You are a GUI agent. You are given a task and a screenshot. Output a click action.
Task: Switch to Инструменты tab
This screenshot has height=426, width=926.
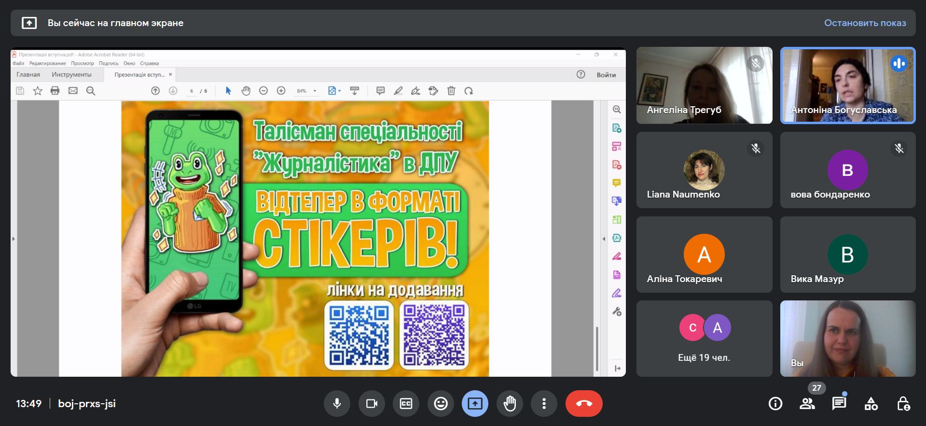pyautogui.click(x=71, y=74)
